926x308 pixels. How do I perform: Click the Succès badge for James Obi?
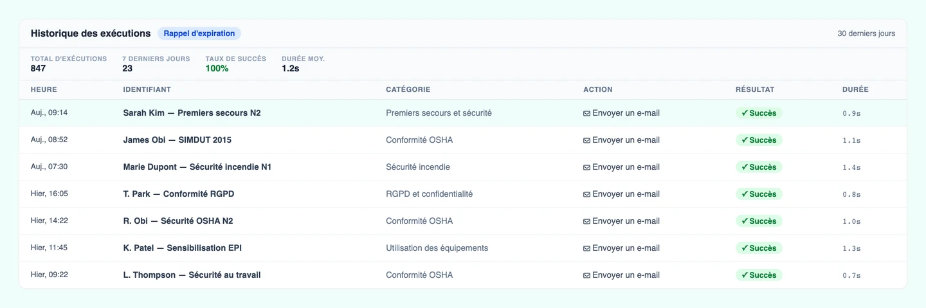[759, 140]
